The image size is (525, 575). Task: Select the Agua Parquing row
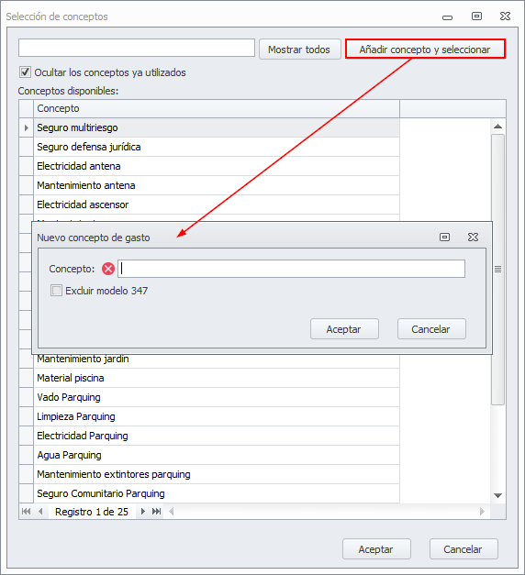coord(217,455)
